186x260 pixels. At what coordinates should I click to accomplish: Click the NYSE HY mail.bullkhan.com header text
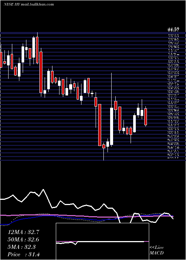point(29,4)
